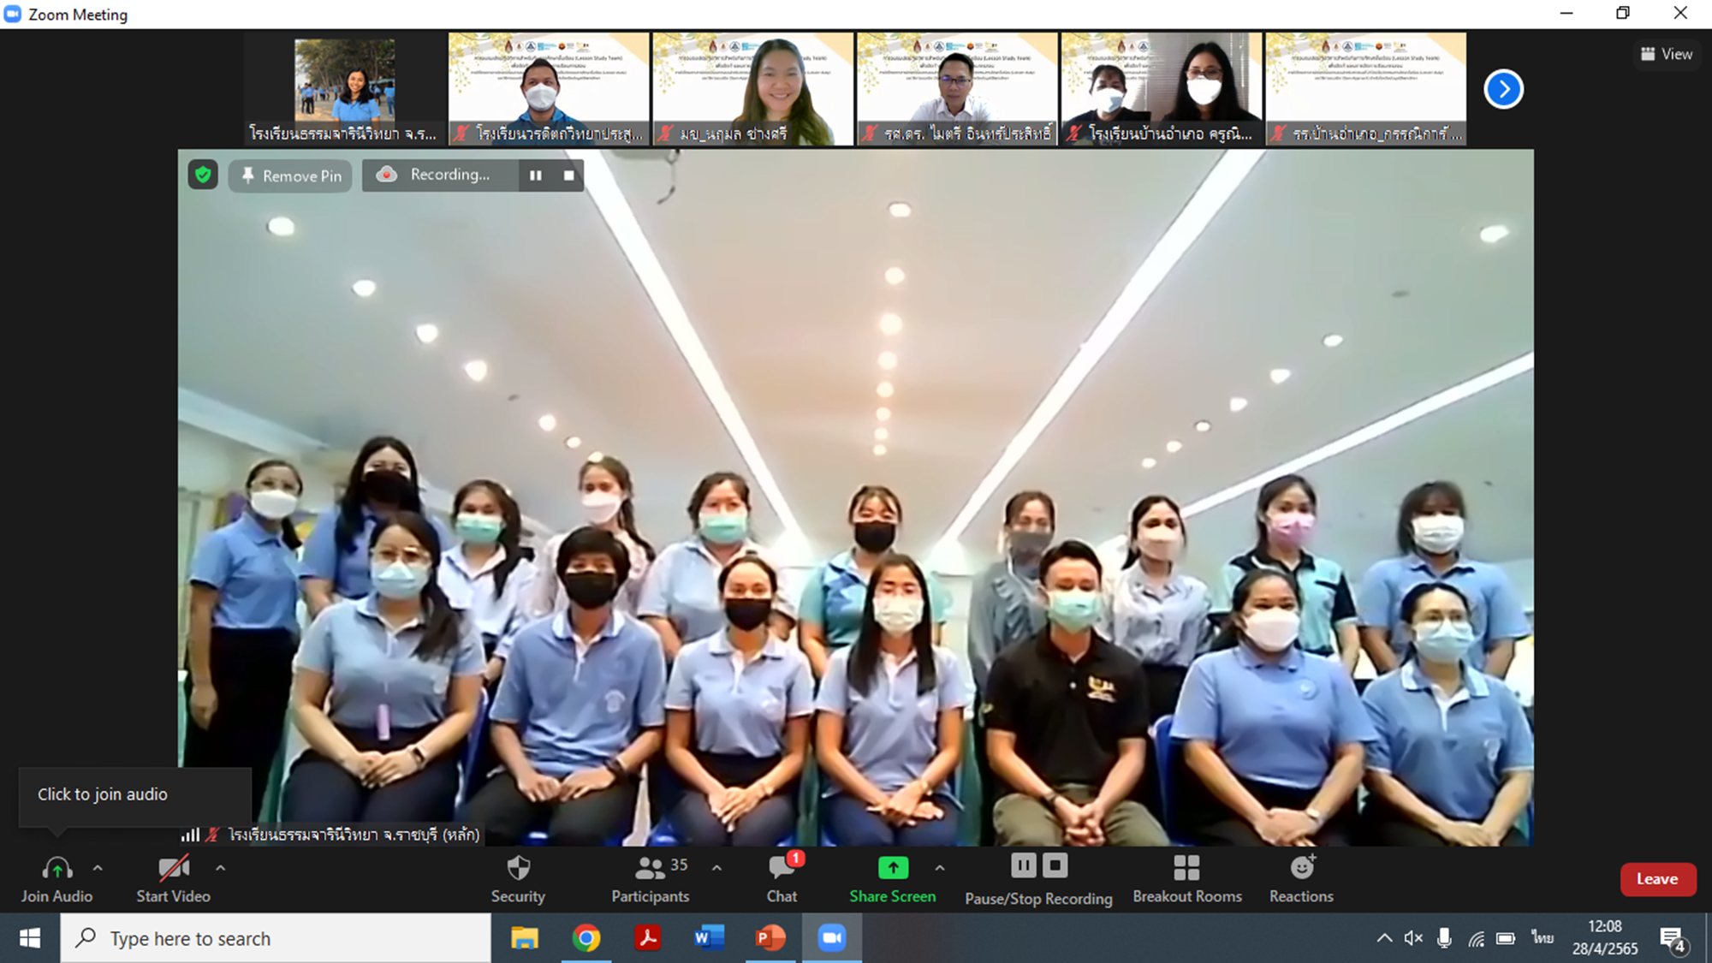Select the man with glasses thumbnail
Screen dimensions: 1712x963
tap(957, 89)
